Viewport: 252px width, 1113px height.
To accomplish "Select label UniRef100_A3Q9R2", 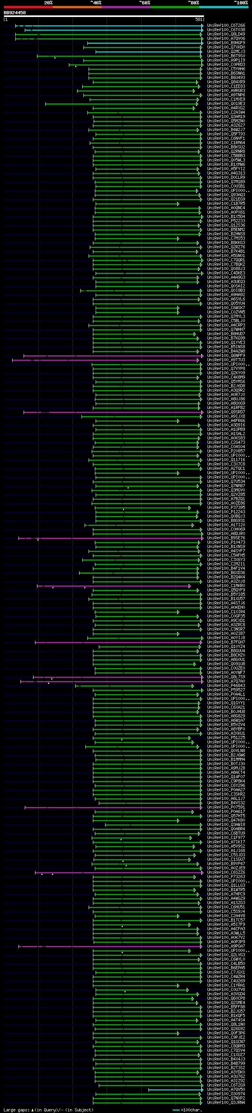I will pos(226,390).
